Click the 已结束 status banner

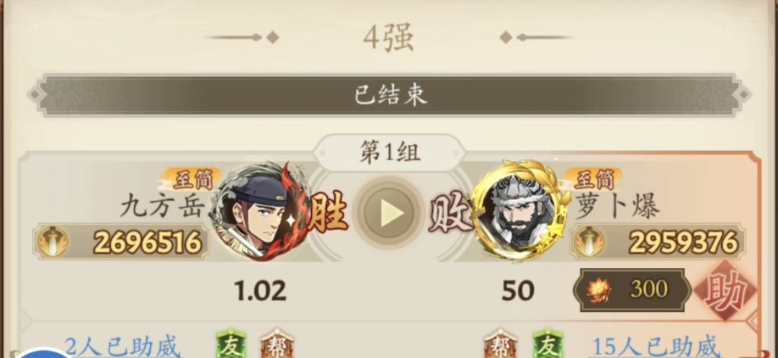pyautogui.click(x=390, y=95)
